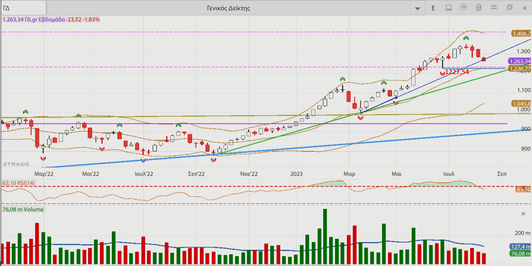
Task: Click the 900 price axis label
Action: (526, 129)
